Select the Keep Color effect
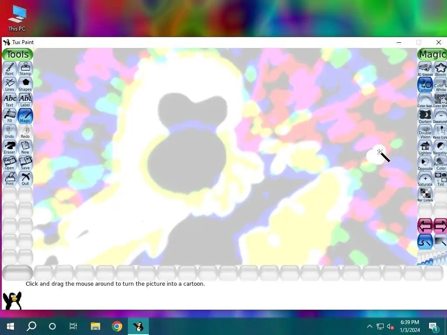 [x=440, y=132]
